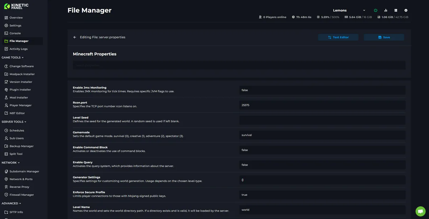Click the Version Installer icon
429x219 pixels.
[x=6, y=82]
